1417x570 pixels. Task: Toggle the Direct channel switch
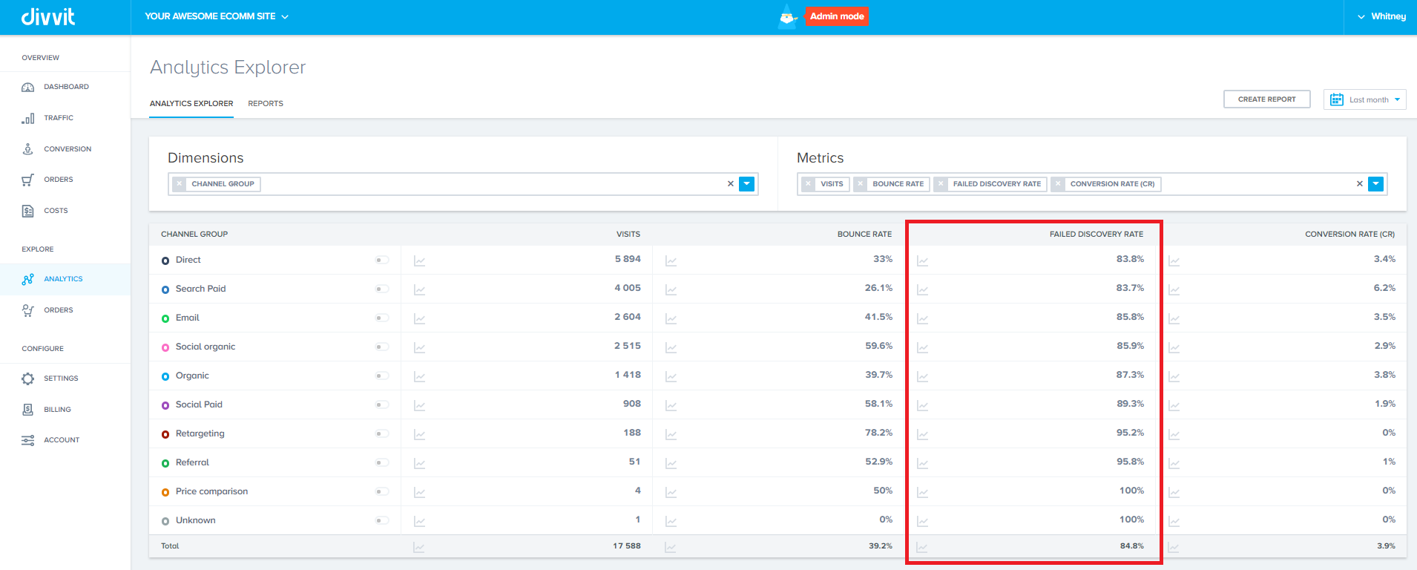[382, 260]
